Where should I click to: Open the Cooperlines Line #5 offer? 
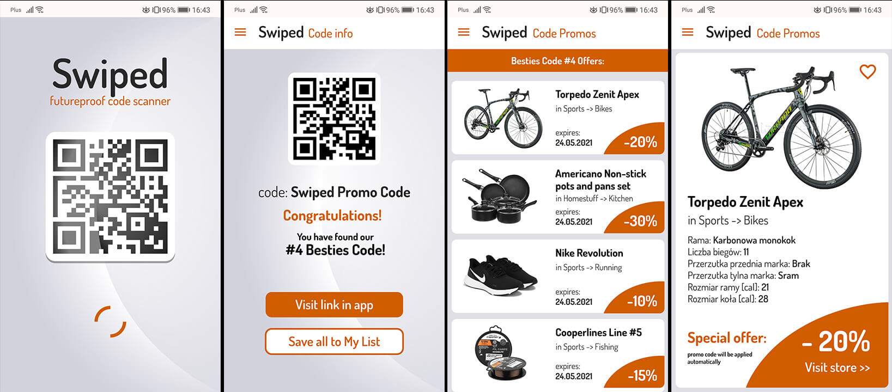tap(558, 354)
